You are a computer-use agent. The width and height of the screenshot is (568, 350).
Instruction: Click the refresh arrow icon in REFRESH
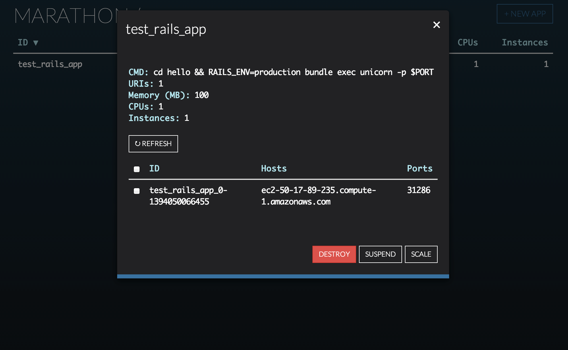pos(138,143)
